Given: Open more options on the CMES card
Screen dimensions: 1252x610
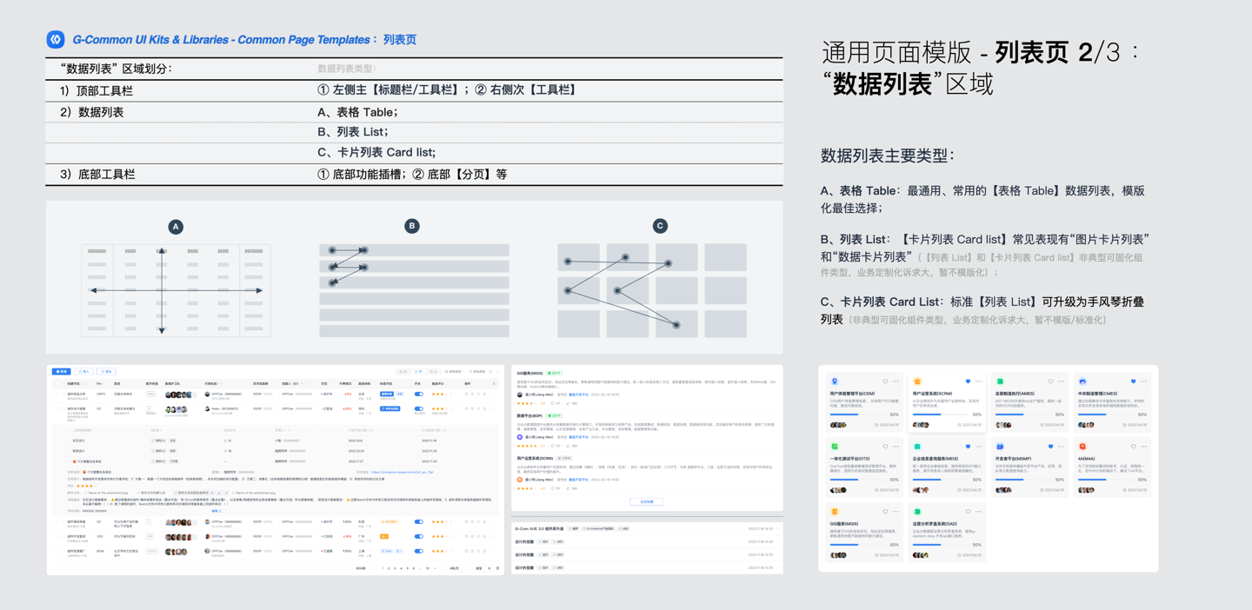Looking at the screenshot, I should [x=1144, y=381].
